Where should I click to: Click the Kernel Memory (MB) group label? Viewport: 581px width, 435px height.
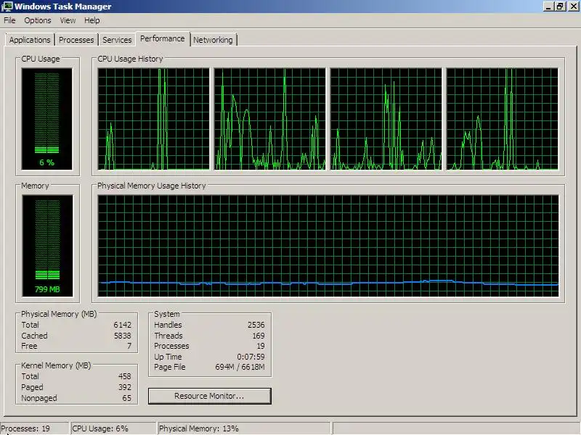click(x=56, y=365)
